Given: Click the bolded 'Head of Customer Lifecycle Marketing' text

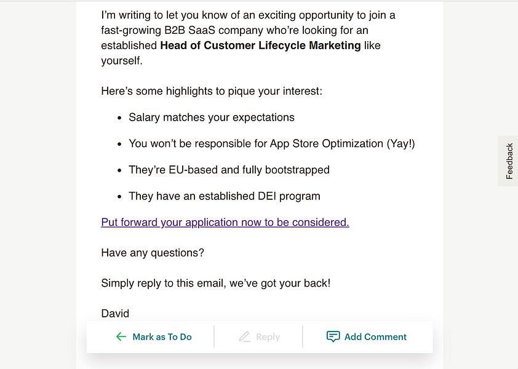Looking at the screenshot, I should 260,45.
